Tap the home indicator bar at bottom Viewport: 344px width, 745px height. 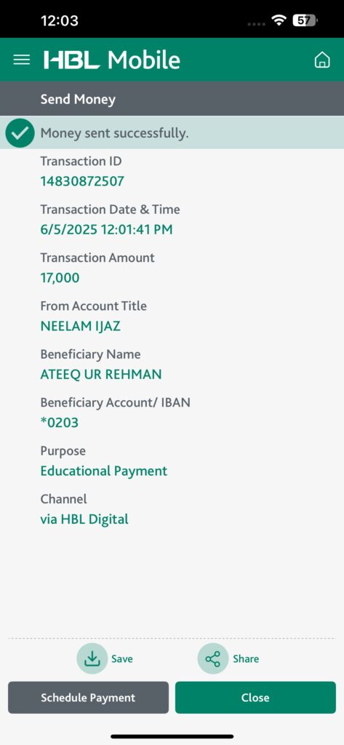point(172,736)
